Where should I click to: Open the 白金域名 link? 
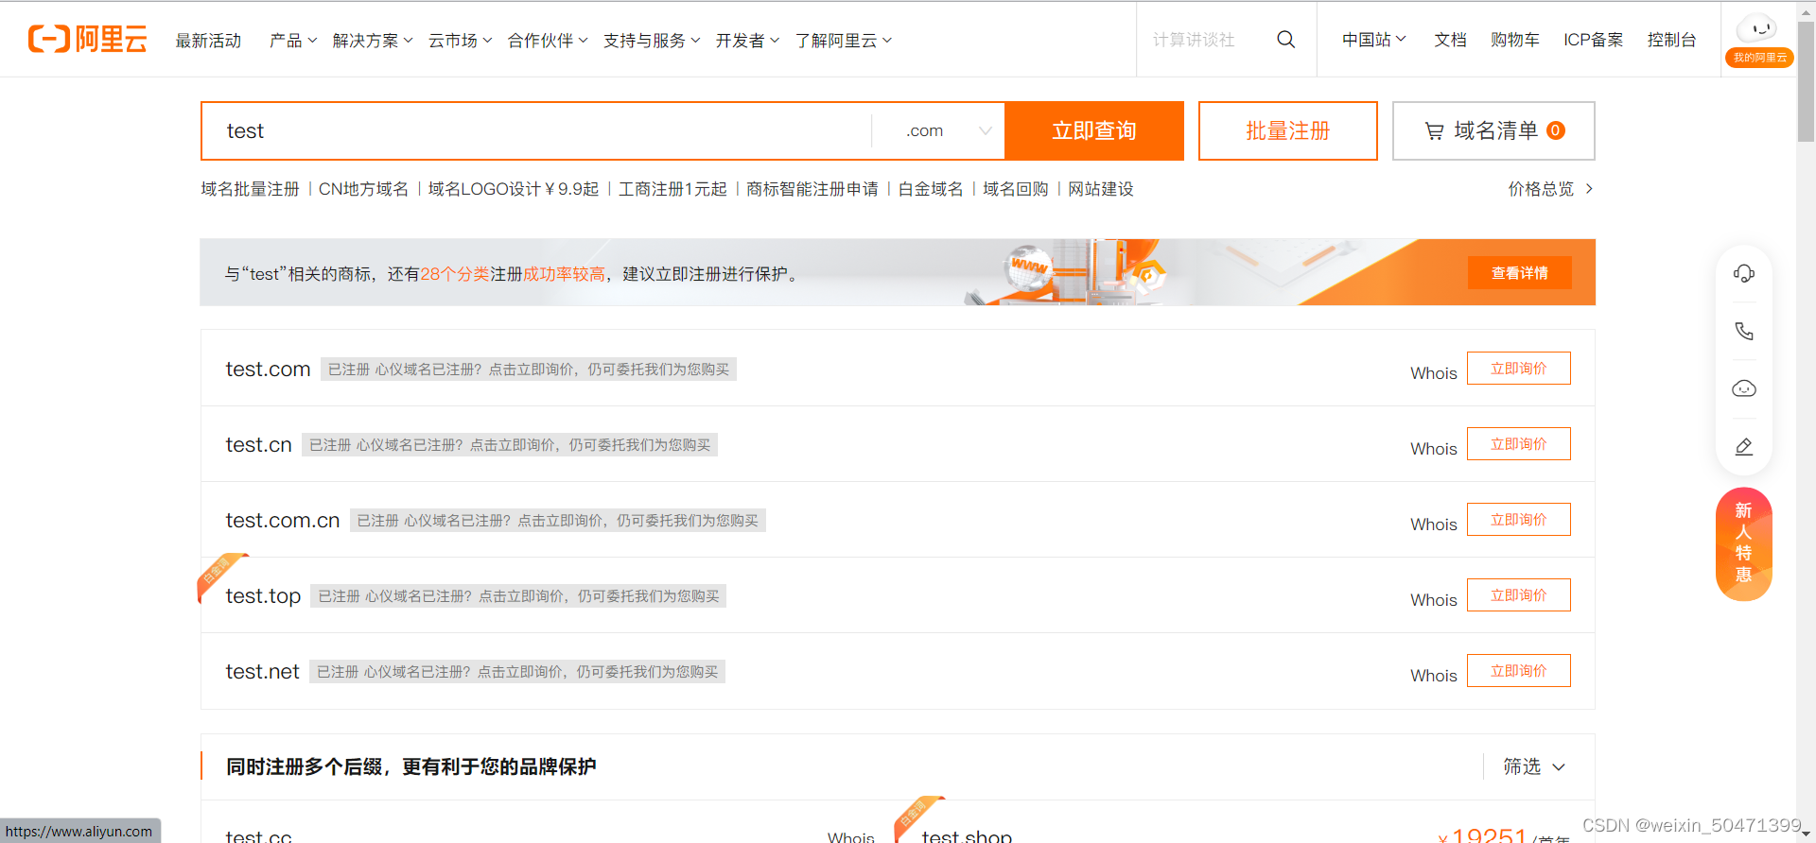[931, 189]
